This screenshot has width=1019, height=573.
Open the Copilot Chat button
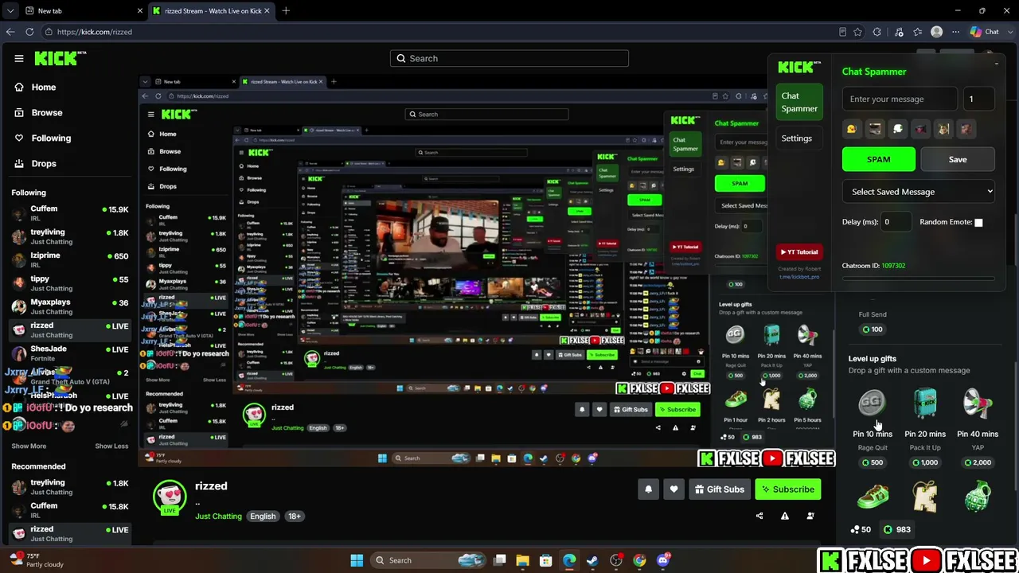pyautogui.click(x=985, y=32)
